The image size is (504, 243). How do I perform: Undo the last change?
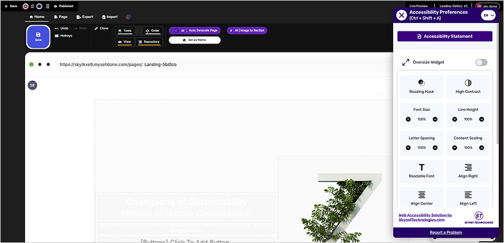tap(62, 28)
